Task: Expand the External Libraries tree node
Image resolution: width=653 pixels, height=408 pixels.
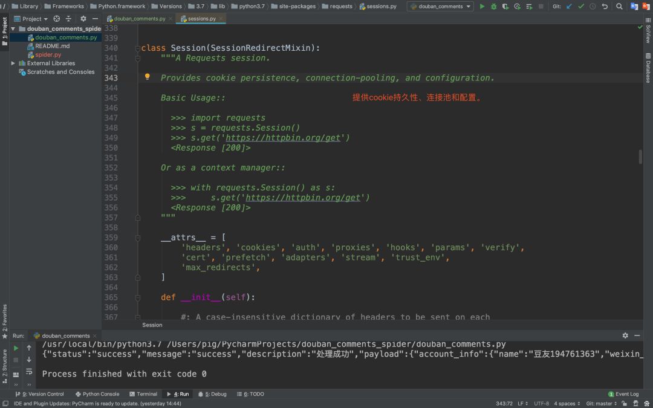Action: pyautogui.click(x=13, y=63)
